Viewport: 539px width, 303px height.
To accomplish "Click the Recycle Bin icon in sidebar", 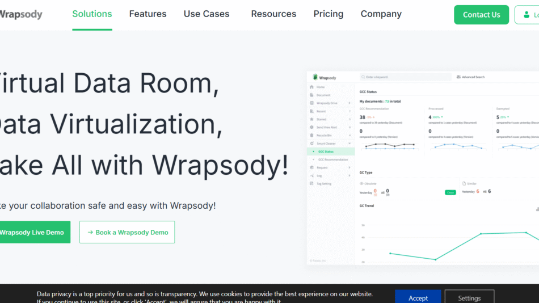I will click(x=312, y=135).
